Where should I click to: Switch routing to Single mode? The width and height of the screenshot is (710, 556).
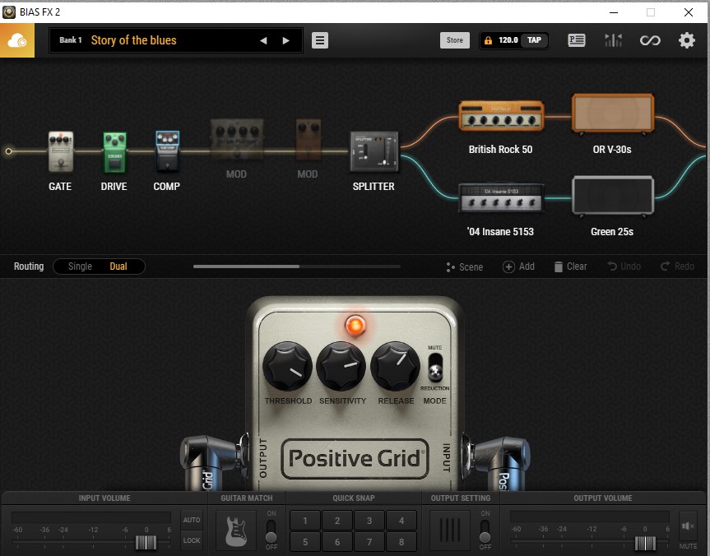pos(78,266)
